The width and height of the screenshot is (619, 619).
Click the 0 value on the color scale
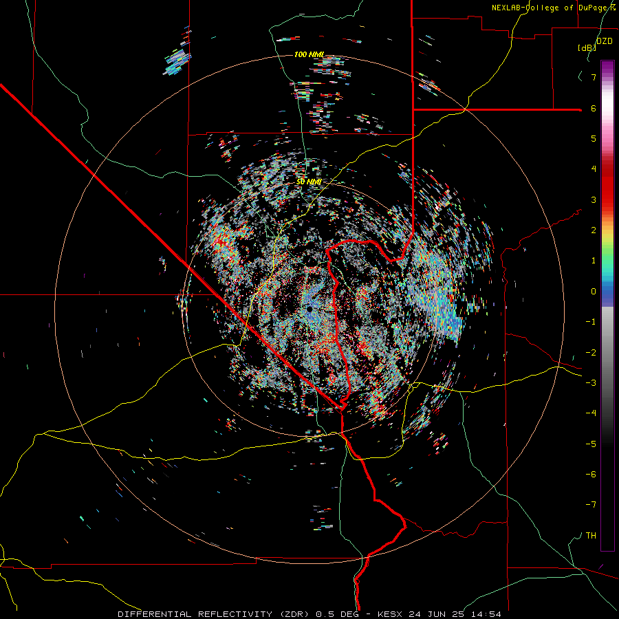[594, 292]
